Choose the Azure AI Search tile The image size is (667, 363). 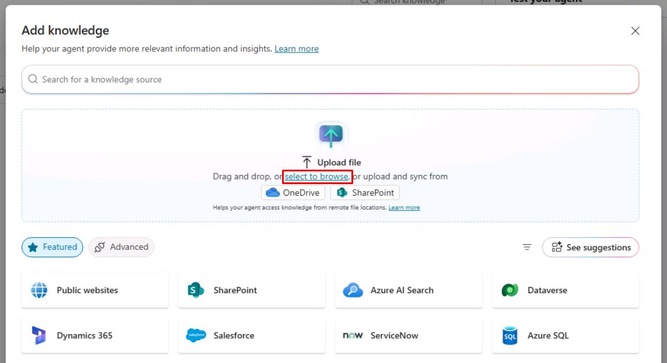tap(409, 290)
